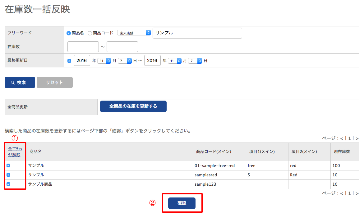Uncheck the checkbox for サンプル商品 sample123 row
364x213 pixels.
pos(8,184)
